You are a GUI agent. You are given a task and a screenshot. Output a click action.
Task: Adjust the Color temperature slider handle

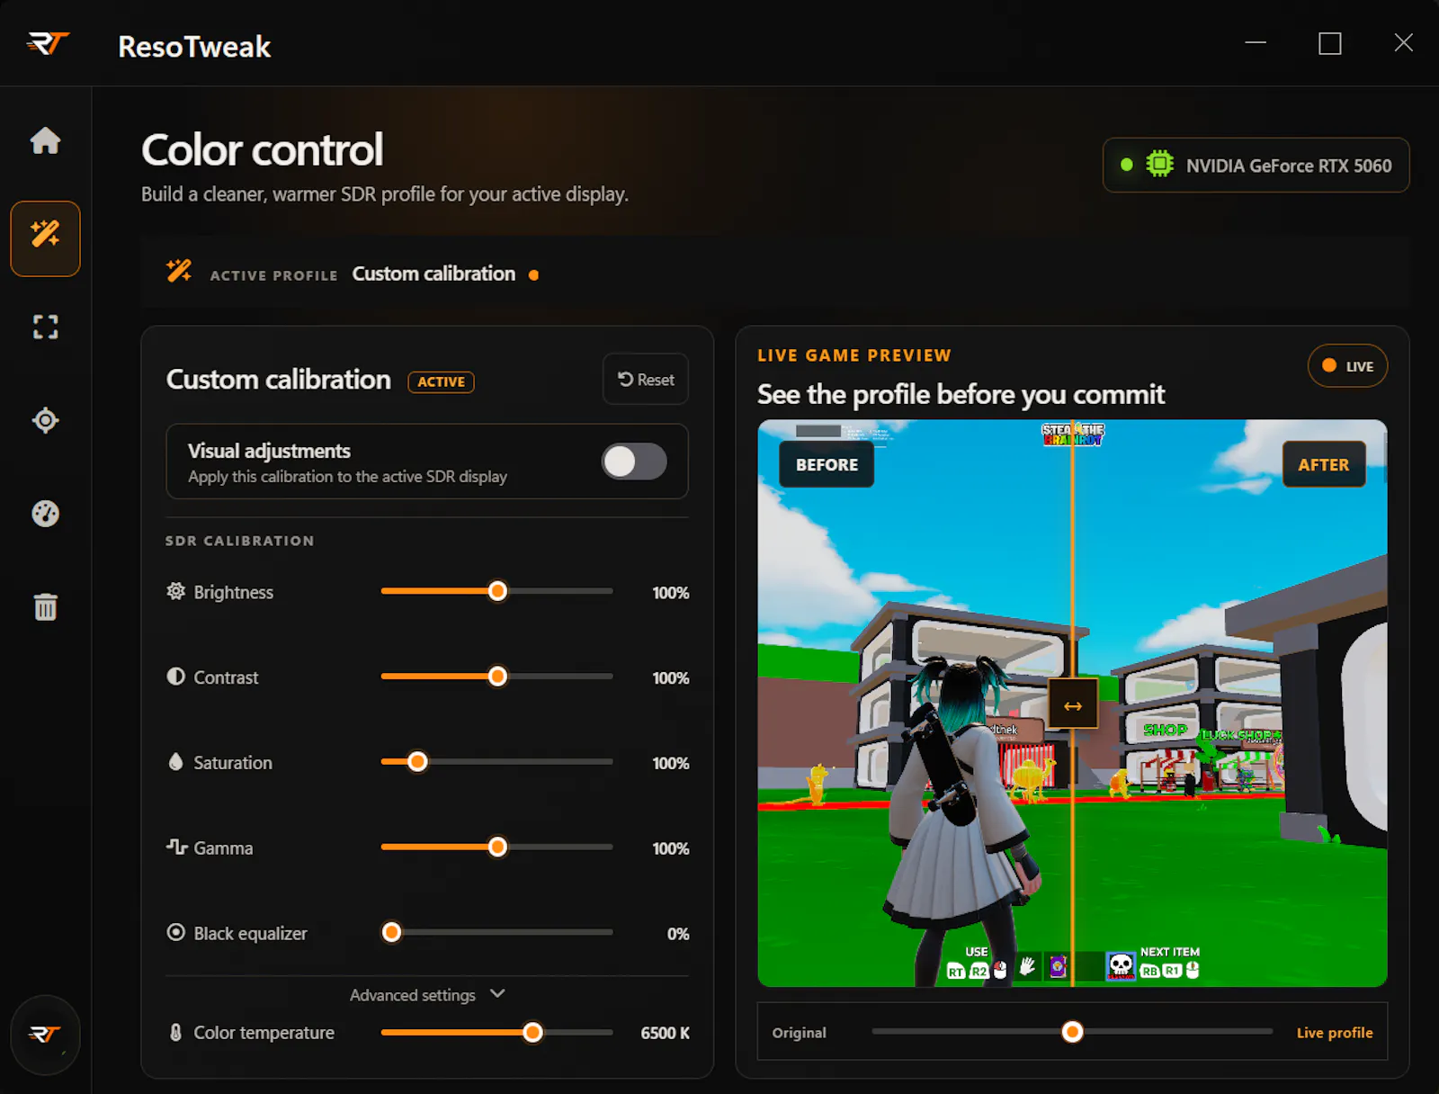[532, 1032]
